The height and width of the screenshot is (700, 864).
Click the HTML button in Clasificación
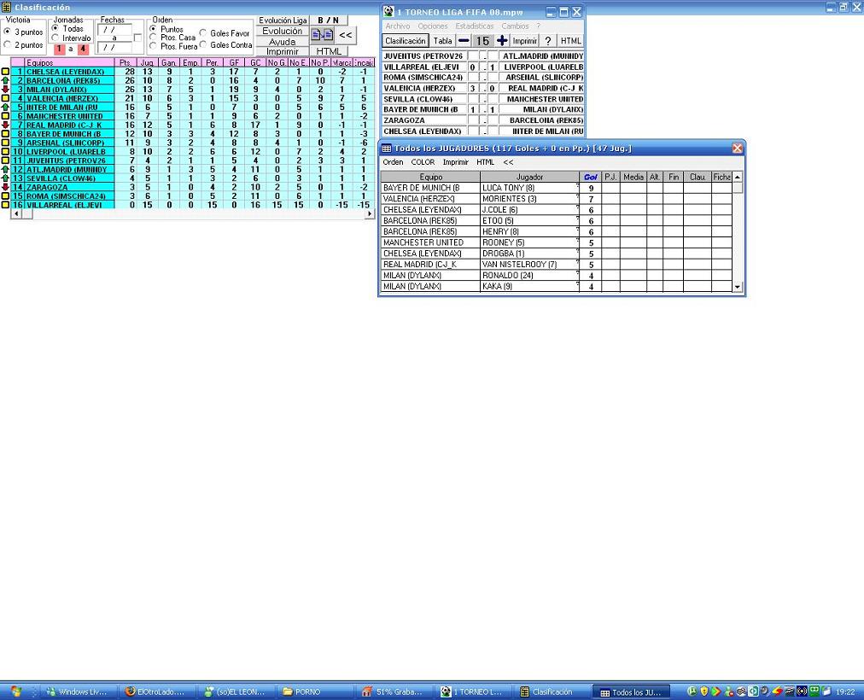[x=329, y=51]
